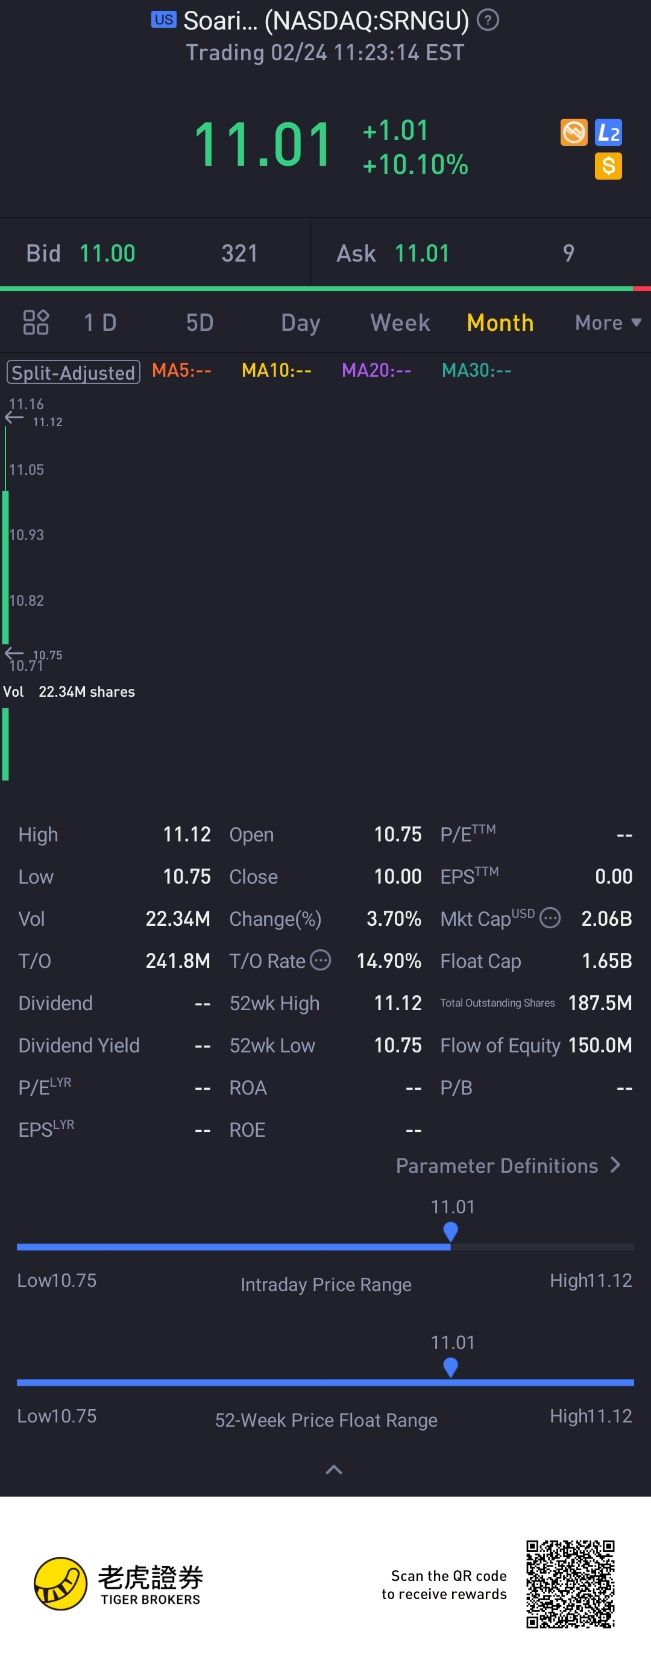
Task: Open the L2 level-two quotes icon
Action: point(608,133)
